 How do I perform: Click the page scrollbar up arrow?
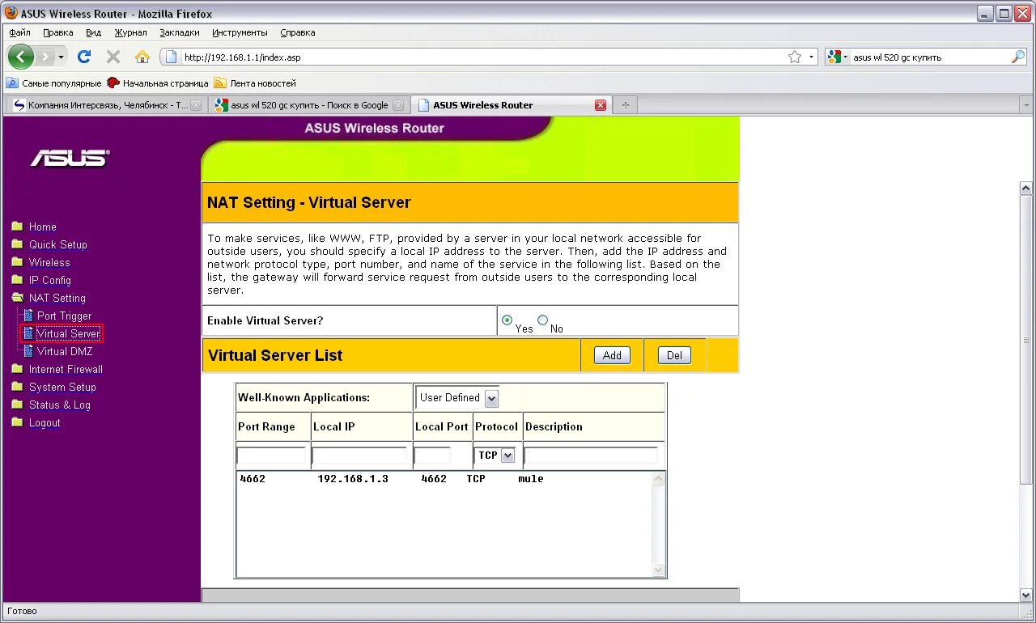click(x=1026, y=188)
